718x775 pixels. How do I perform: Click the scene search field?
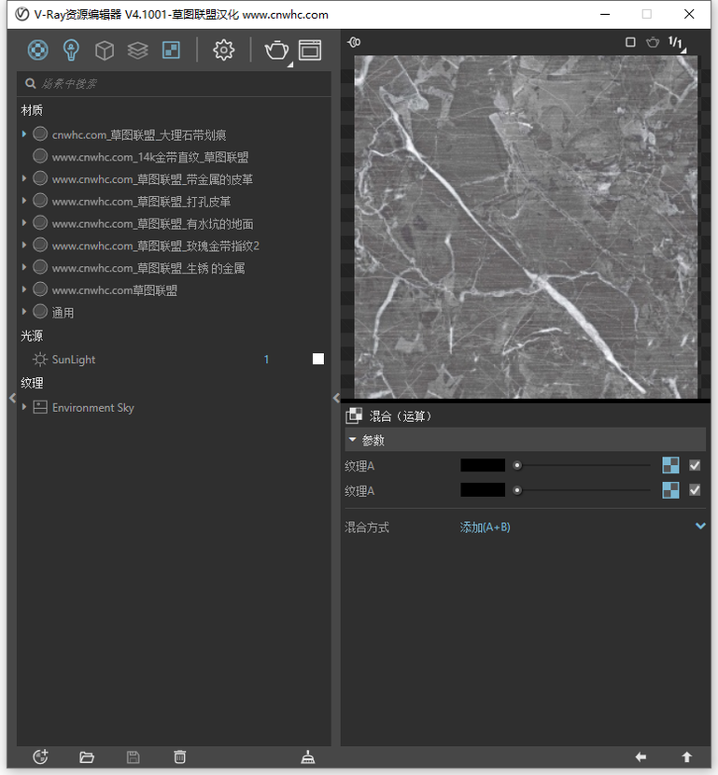174,83
